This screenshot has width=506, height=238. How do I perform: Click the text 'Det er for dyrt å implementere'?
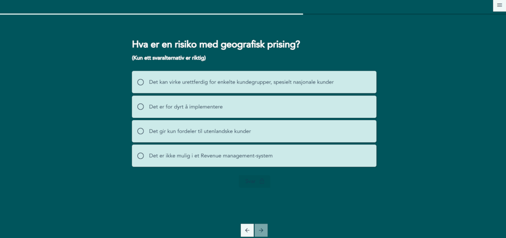(x=186, y=107)
